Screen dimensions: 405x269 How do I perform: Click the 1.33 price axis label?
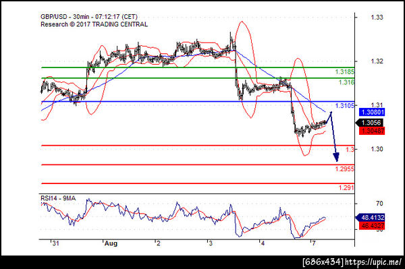pos(377,18)
